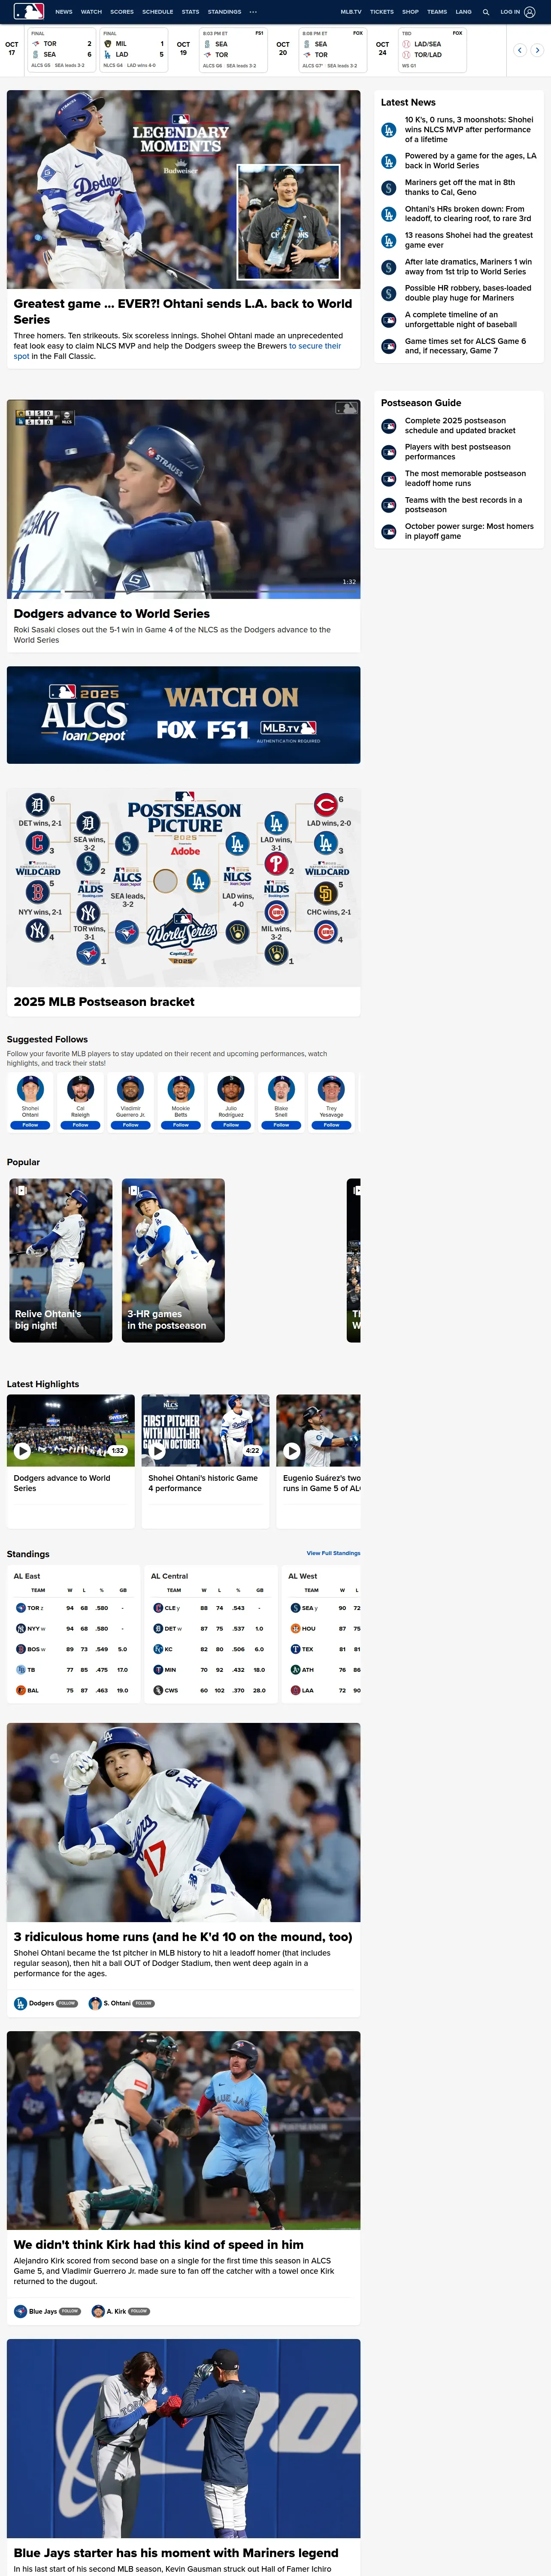Open the Schedule menu item

pyautogui.click(x=158, y=12)
